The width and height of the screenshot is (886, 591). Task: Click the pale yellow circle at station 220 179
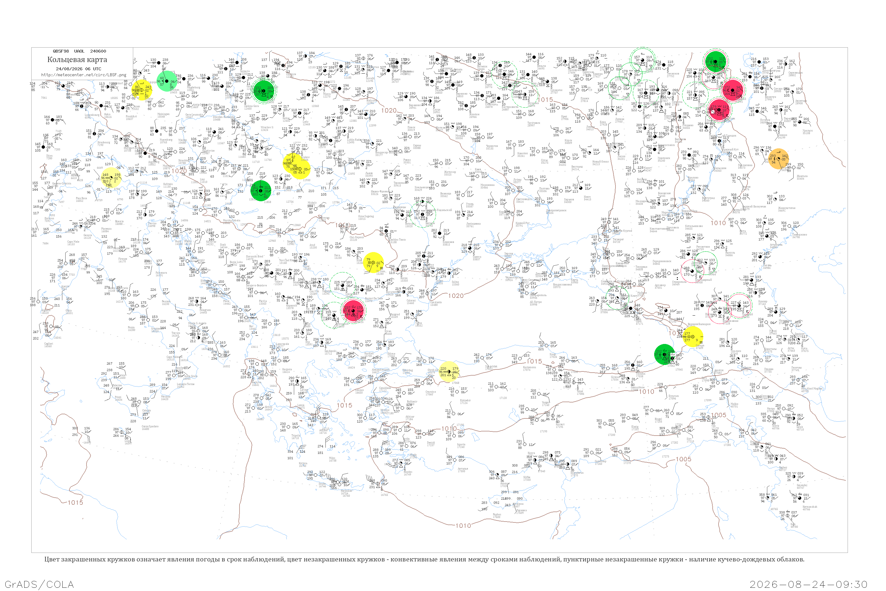pos(449,371)
